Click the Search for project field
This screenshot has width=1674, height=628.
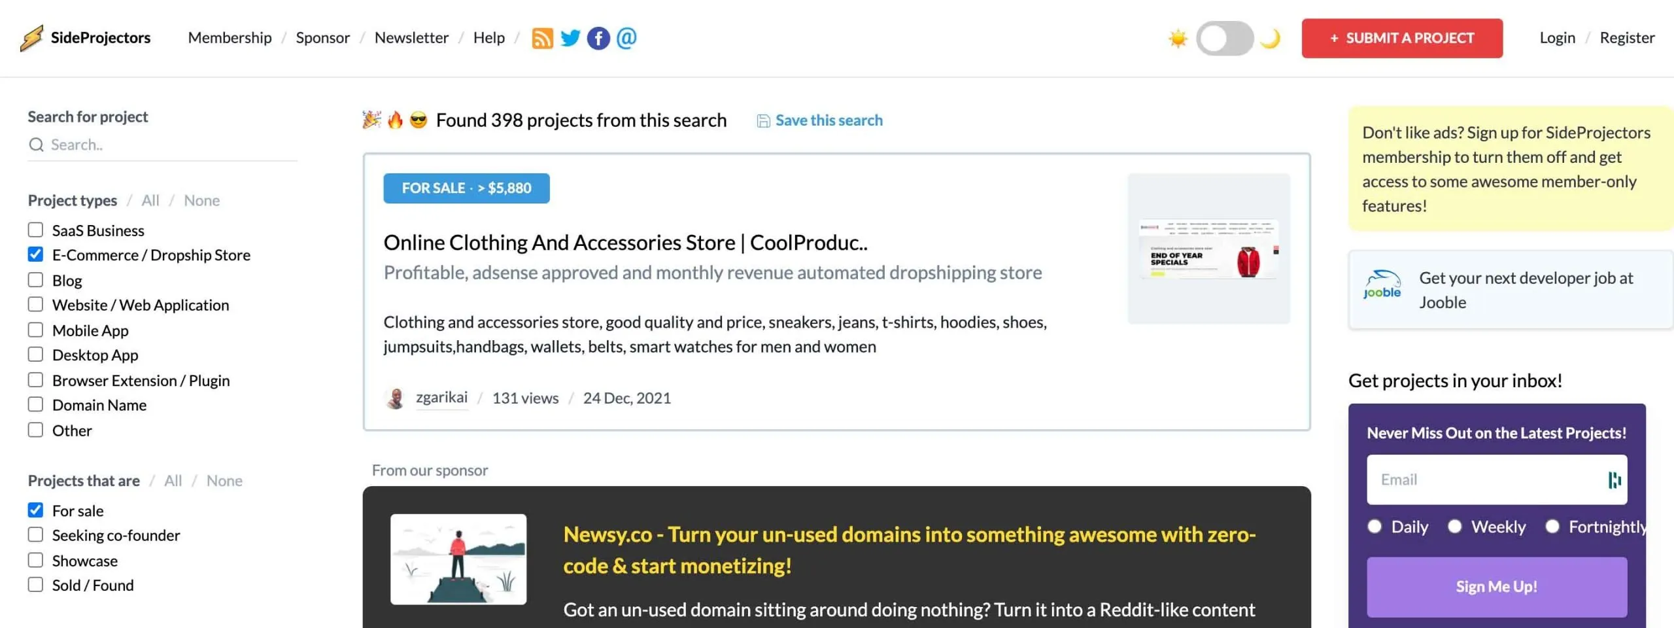click(170, 145)
